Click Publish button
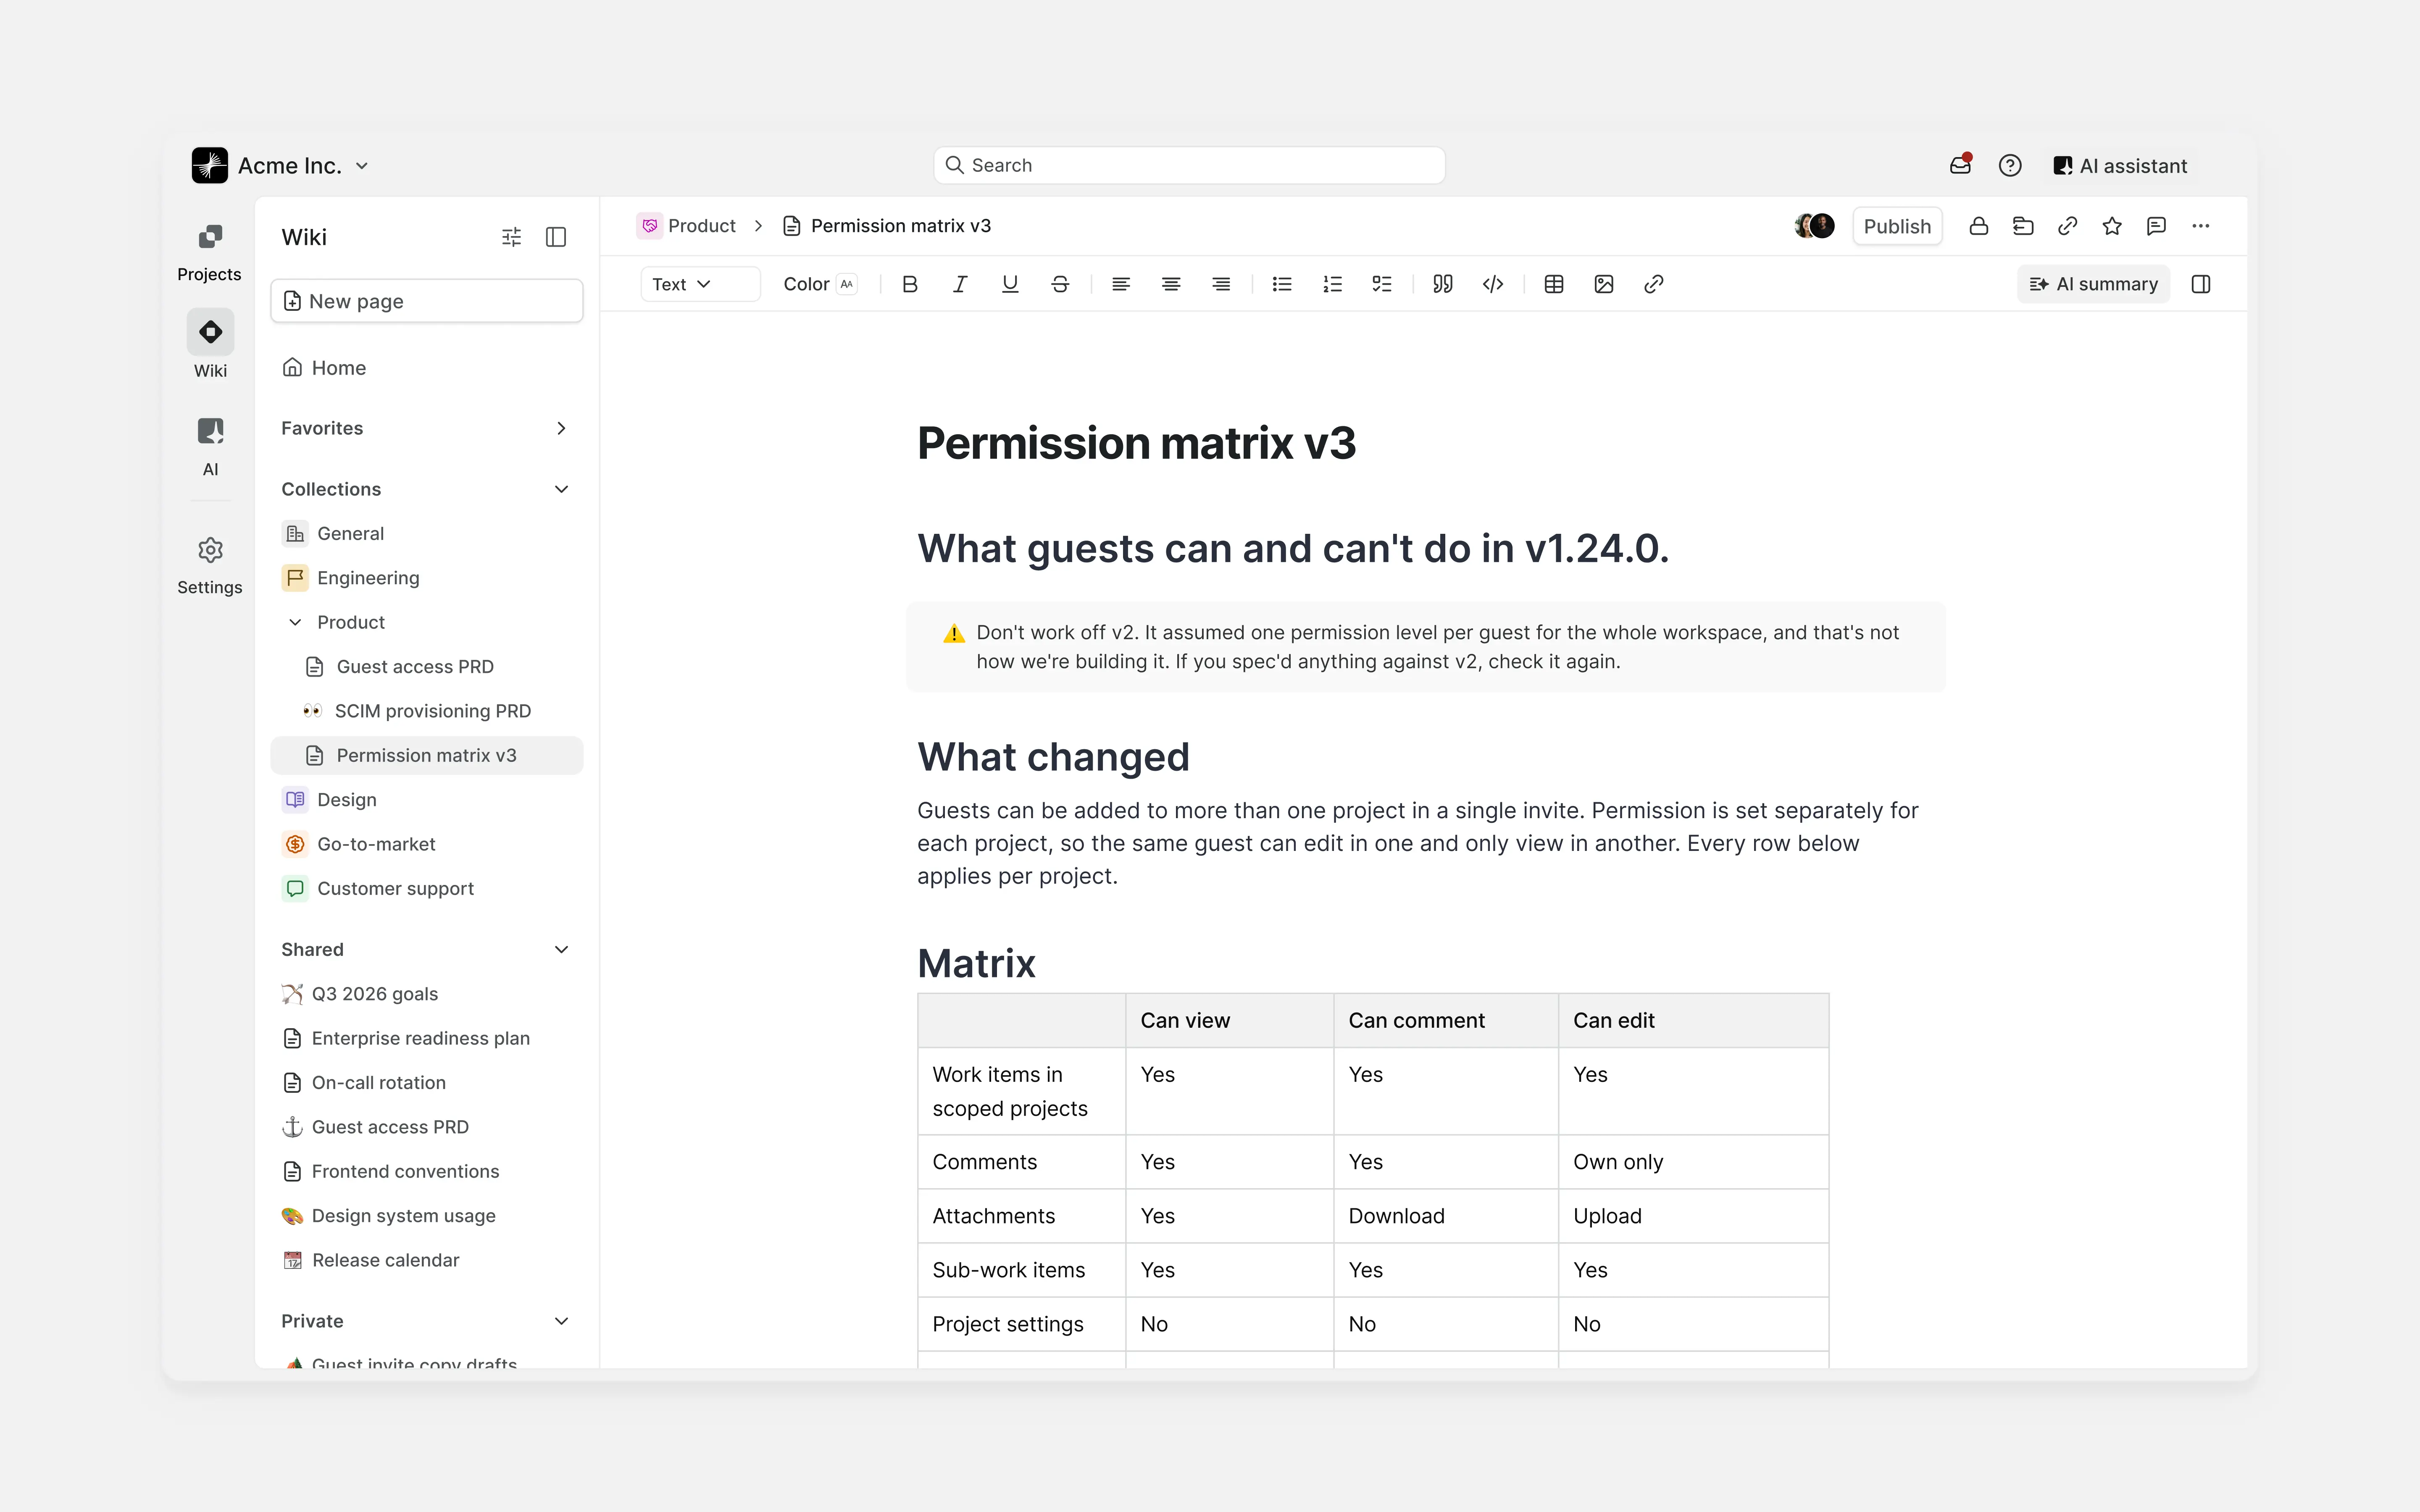 (x=1897, y=226)
